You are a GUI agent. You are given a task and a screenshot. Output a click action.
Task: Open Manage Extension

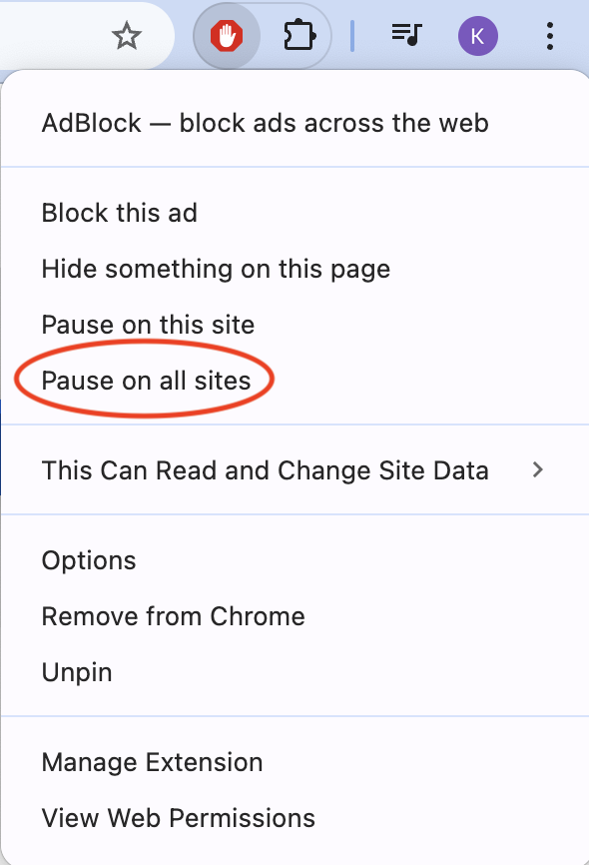click(x=152, y=762)
